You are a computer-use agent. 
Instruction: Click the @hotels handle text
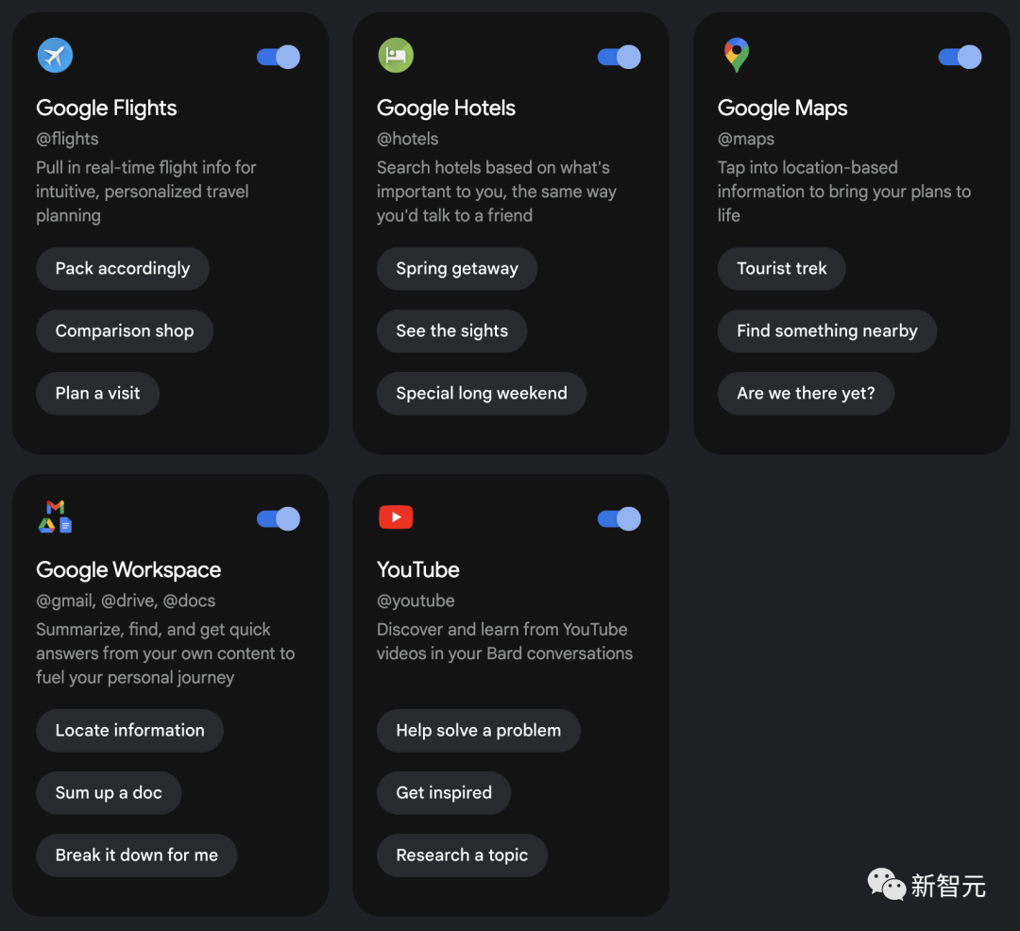click(407, 139)
